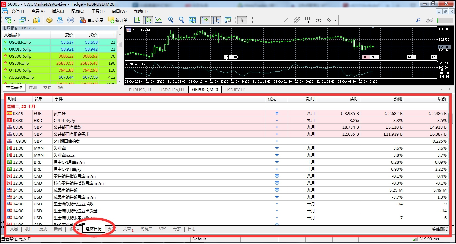This screenshot has width=456, height=244.
Task: Open the 报价 tab in Market Watch
Action: pos(62,88)
